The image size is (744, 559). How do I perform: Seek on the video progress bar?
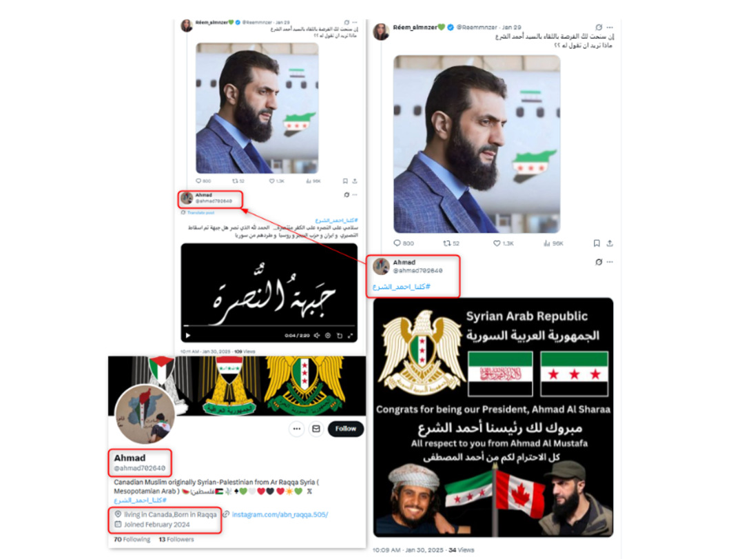pos(269,326)
